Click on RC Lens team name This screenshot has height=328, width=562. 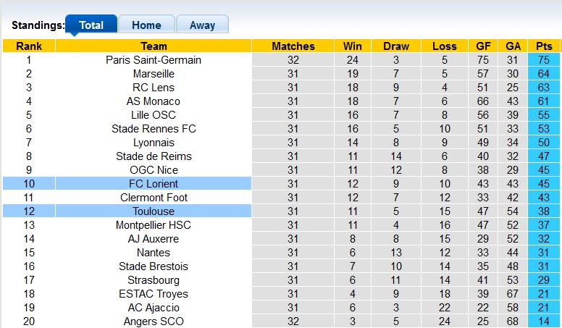(154, 88)
